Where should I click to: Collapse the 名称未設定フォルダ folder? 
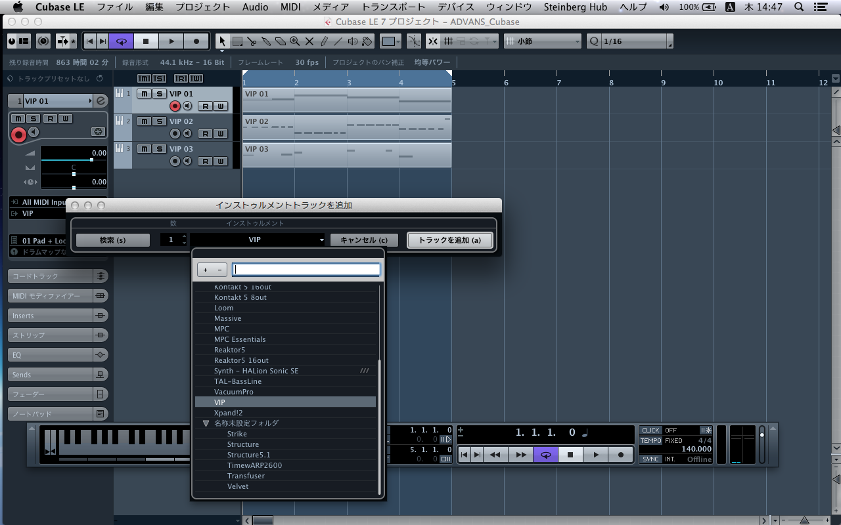coord(206,424)
